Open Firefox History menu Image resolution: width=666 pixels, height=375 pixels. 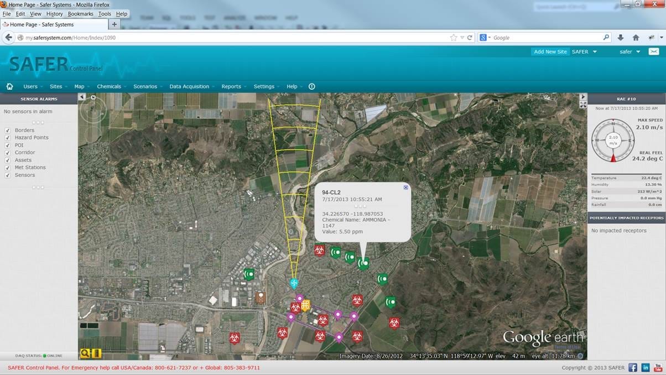(54, 14)
